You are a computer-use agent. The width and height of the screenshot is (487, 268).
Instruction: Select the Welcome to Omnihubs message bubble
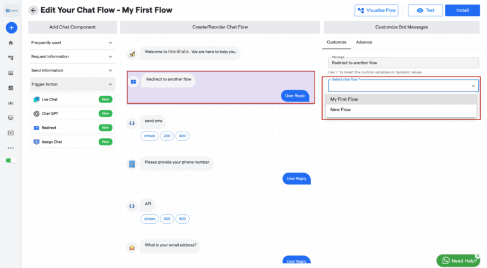(190, 52)
